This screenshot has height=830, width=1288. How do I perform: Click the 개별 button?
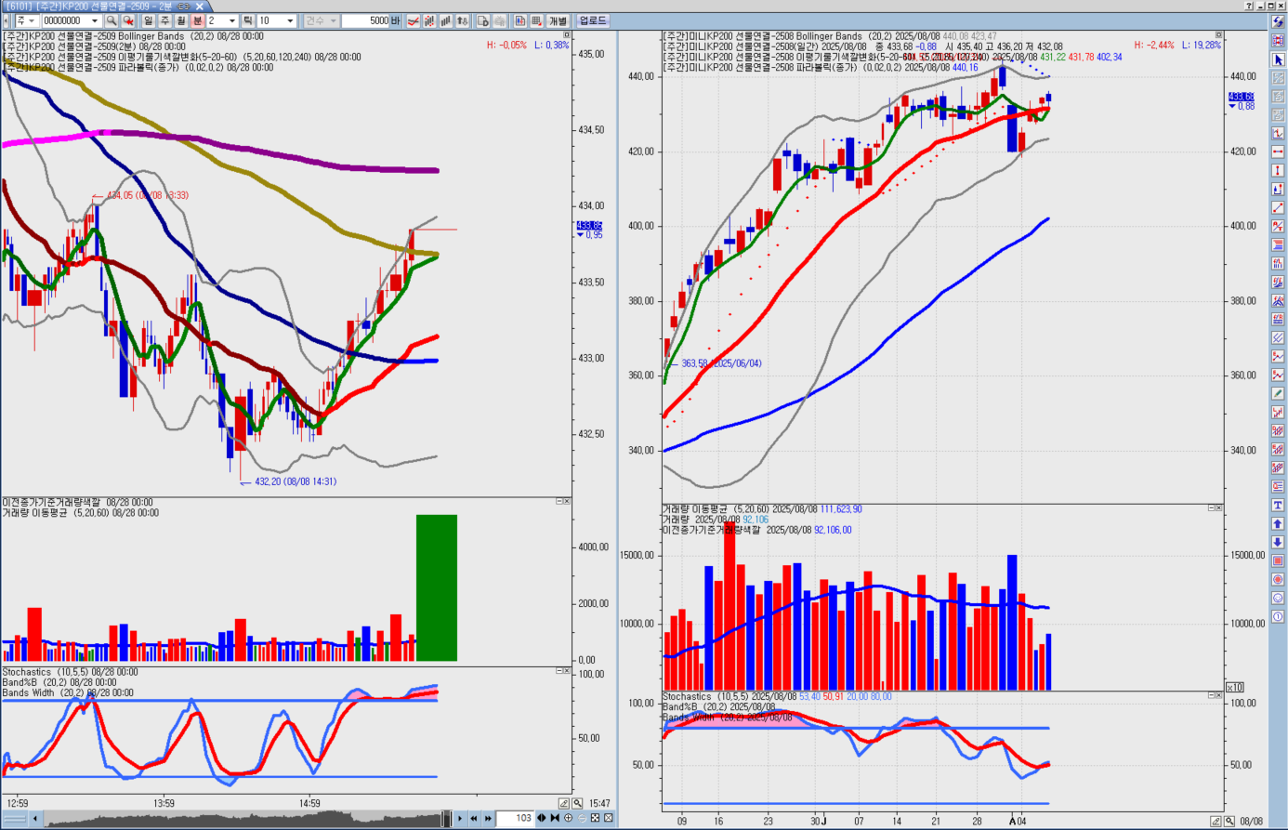tap(558, 20)
